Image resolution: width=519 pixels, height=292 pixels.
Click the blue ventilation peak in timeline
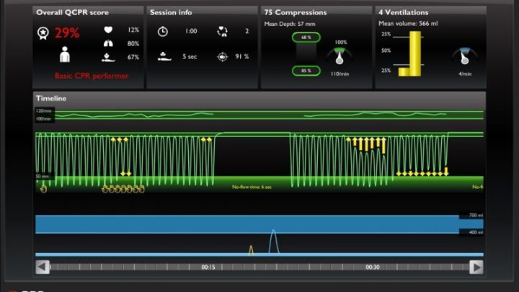pos(273,242)
